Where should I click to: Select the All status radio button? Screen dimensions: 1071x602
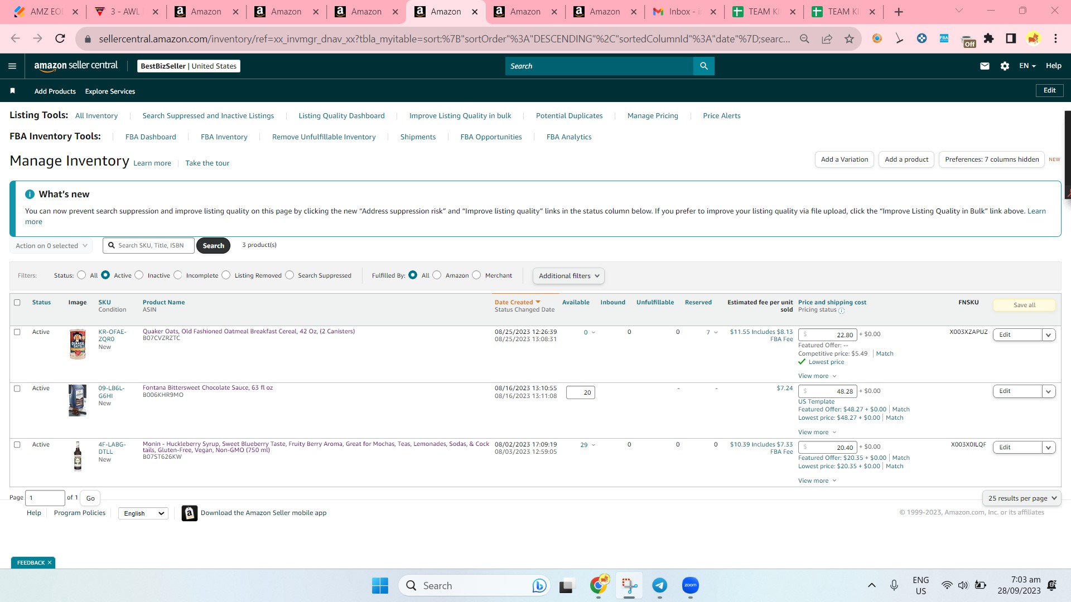(x=81, y=275)
